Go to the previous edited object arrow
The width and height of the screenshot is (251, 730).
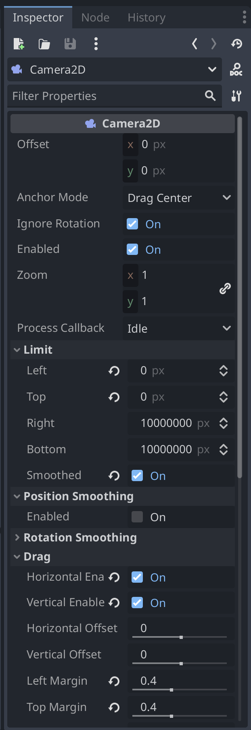tap(195, 44)
